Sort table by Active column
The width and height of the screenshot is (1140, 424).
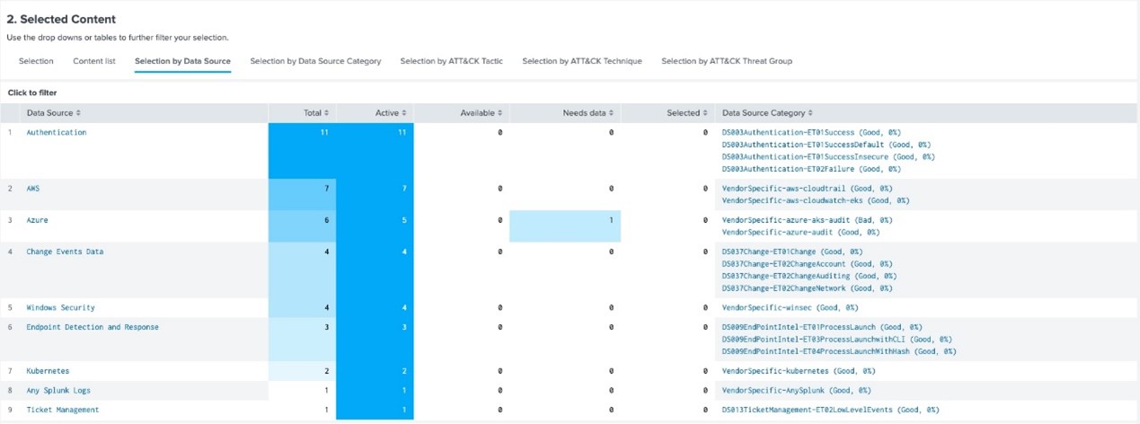coord(391,113)
